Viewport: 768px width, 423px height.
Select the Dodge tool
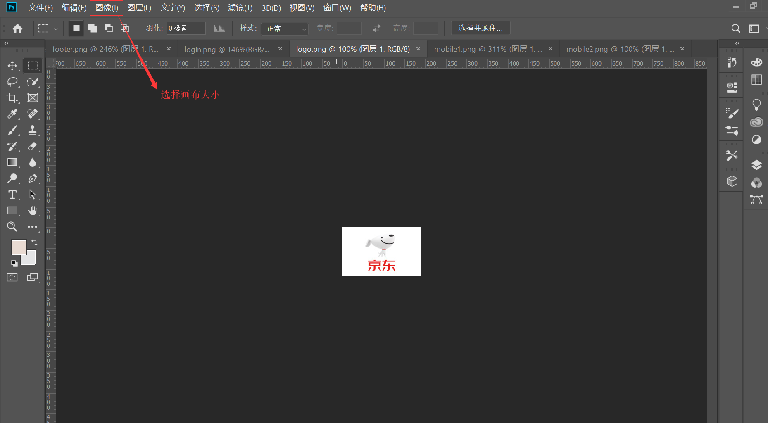12,178
